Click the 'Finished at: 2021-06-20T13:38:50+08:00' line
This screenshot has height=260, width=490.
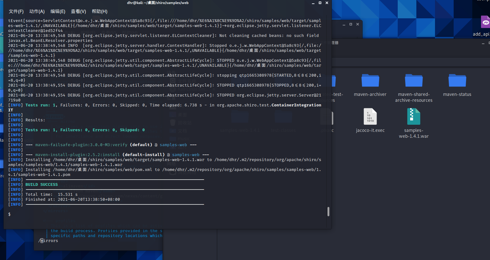click(73, 199)
